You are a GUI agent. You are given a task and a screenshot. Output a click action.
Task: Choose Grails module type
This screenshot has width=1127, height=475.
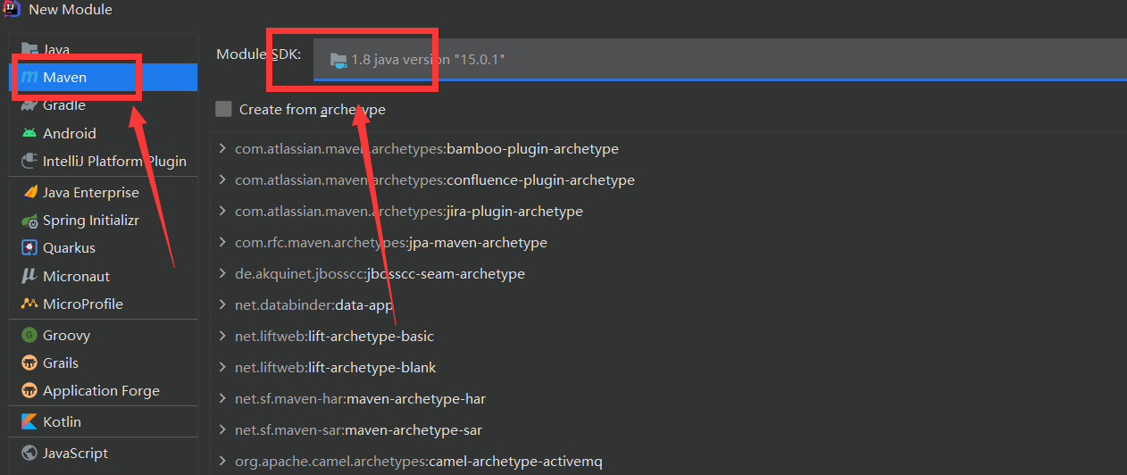tap(104, 362)
